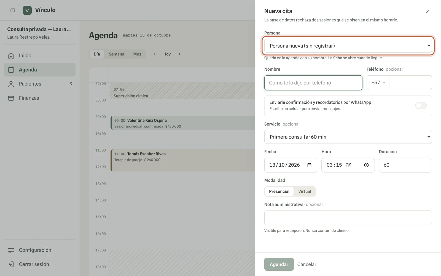Close the Nueva cita panel
The width and height of the screenshot is (441, 276).
tap(427, 12)
